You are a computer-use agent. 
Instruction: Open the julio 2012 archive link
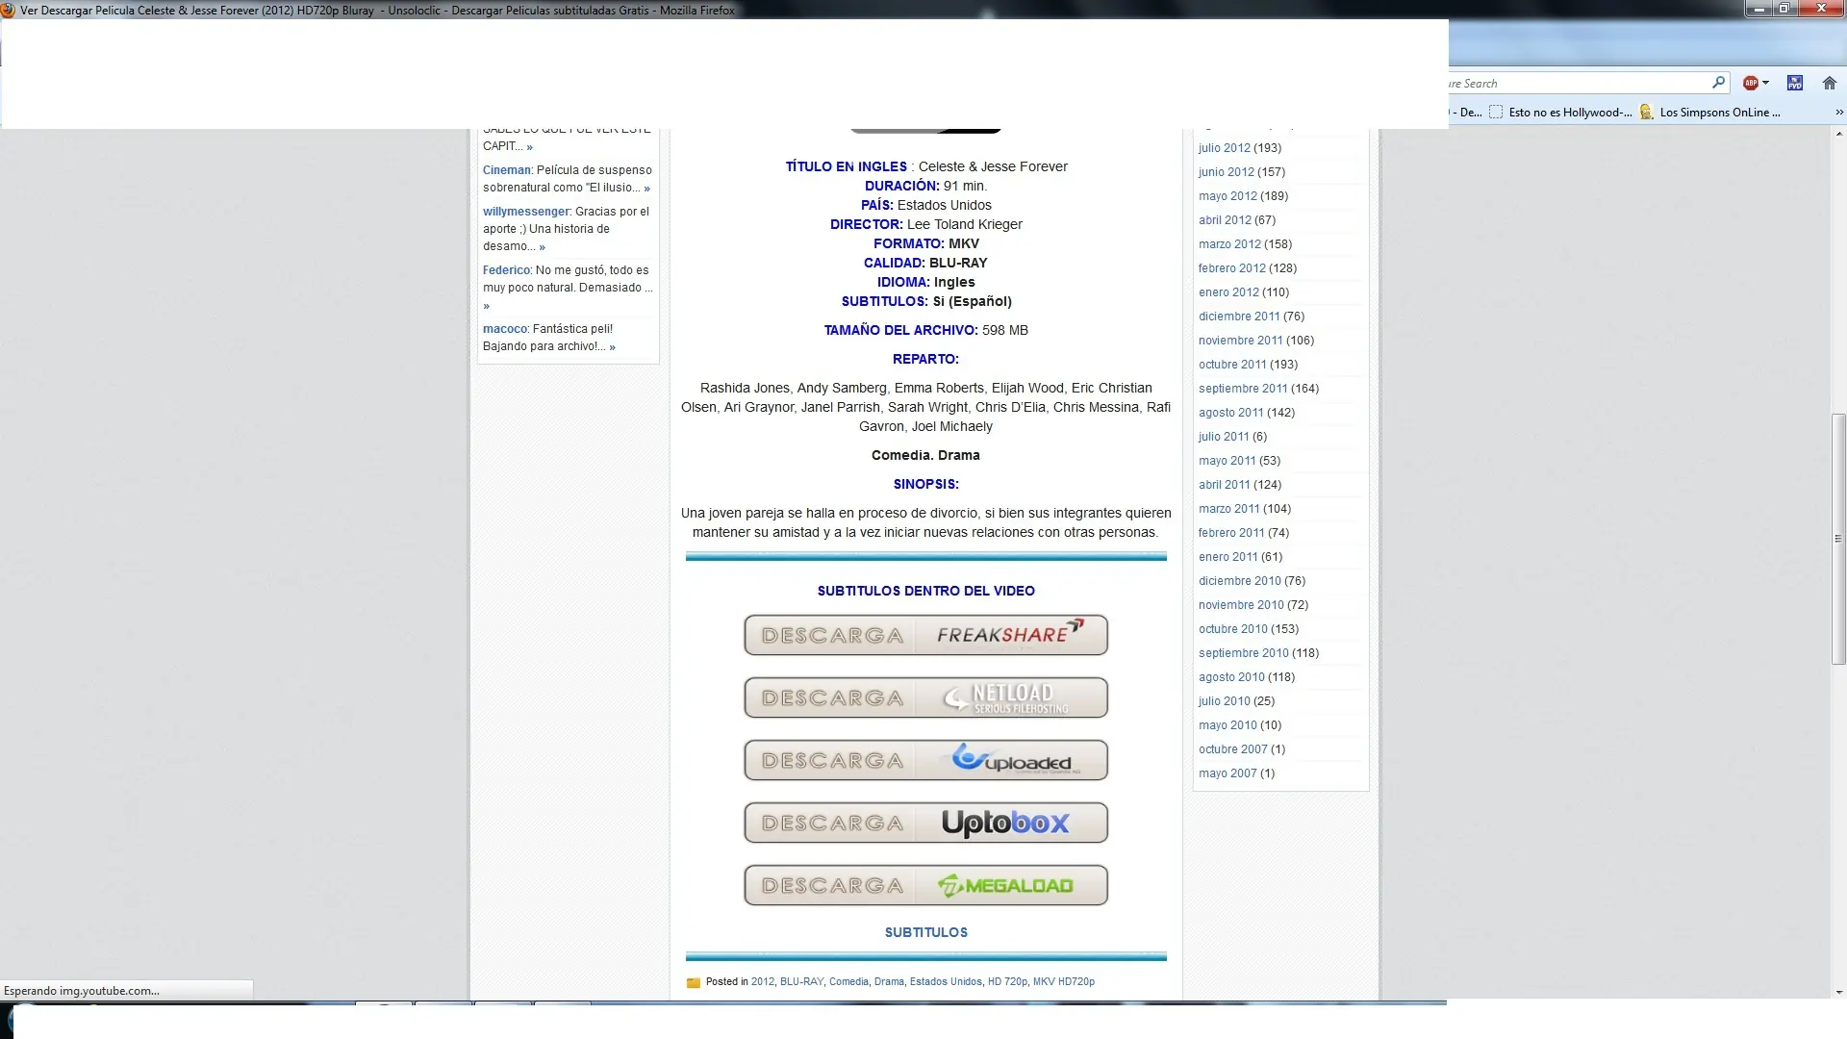[1224, 148]
